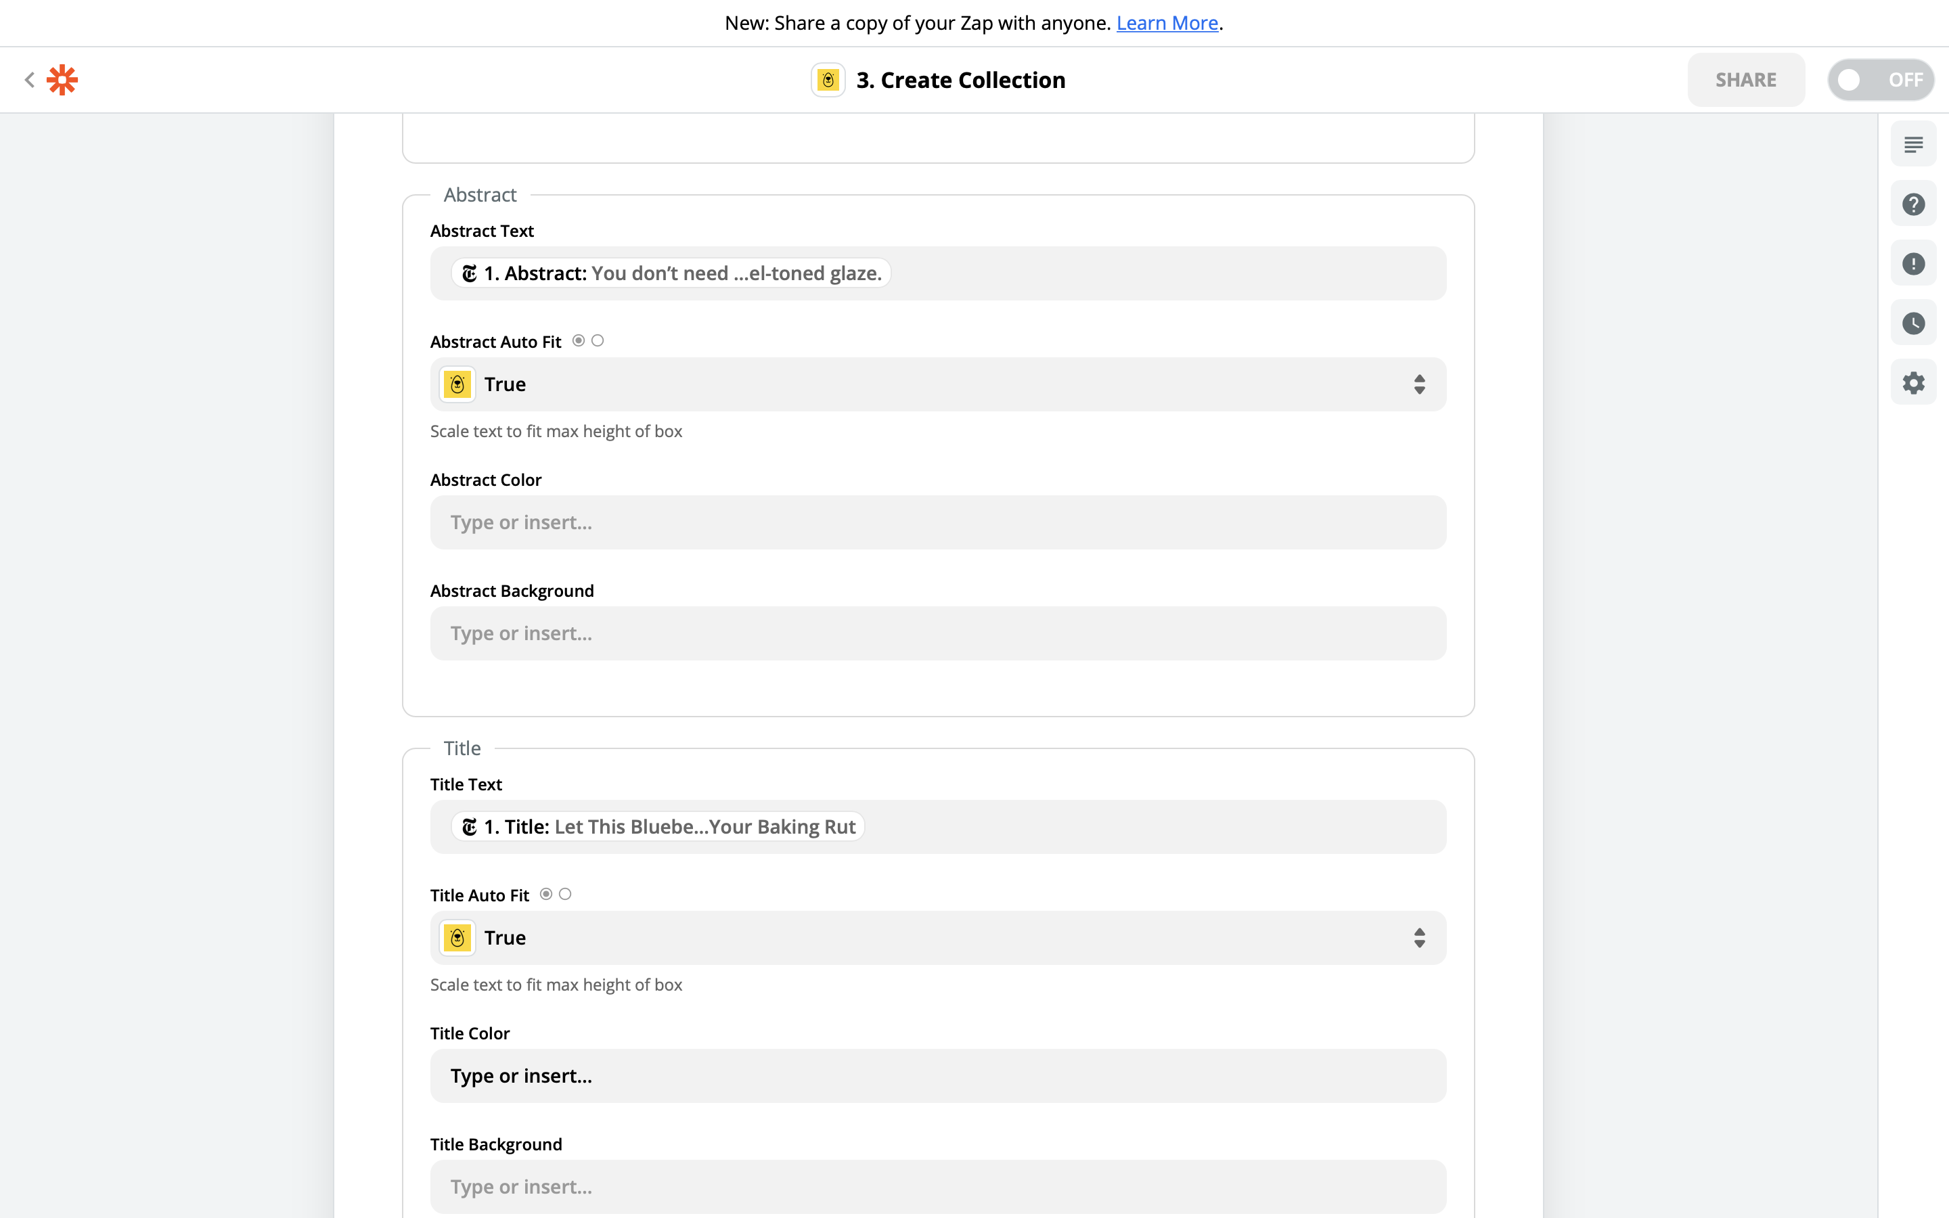Click app icon in Abstract Auto Fit field
Viewport: 1949px width, 1218px height.
tap(457, 384)
